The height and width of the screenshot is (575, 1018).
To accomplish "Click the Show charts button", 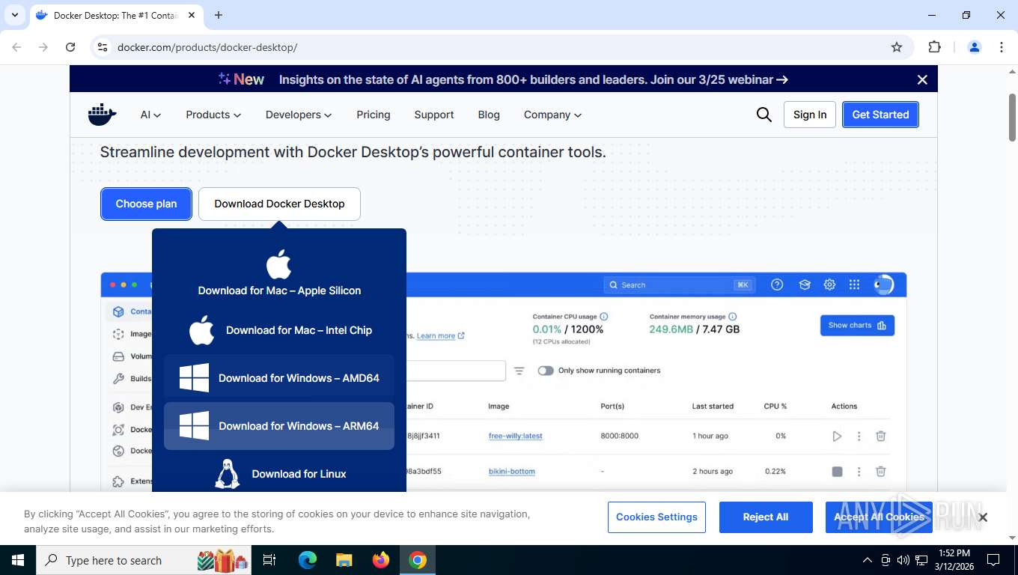I will 857,325.
